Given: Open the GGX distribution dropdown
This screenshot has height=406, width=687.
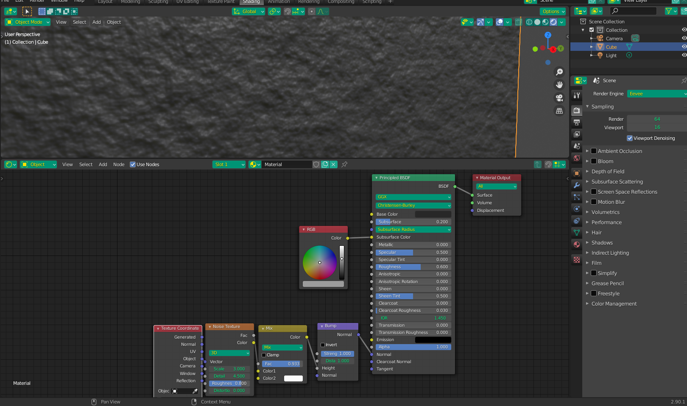Looking at the screenshot, I should click(413, 197).
